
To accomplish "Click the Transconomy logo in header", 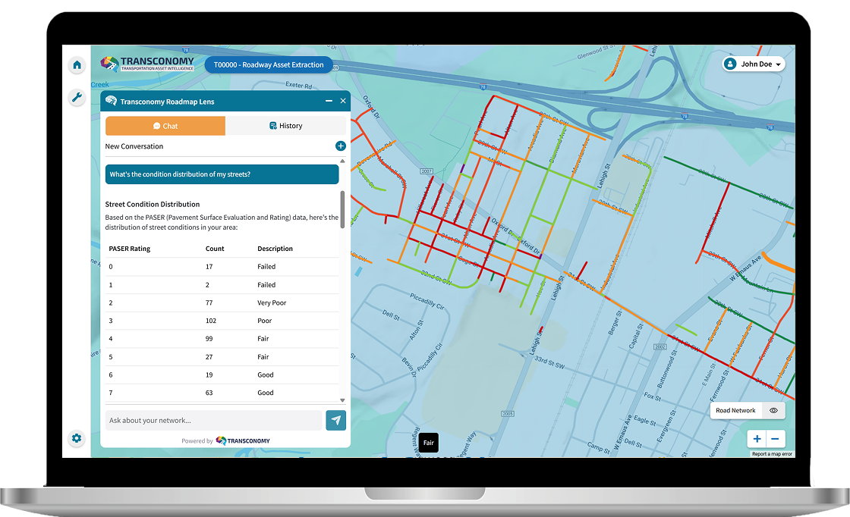I will [148, 64].
